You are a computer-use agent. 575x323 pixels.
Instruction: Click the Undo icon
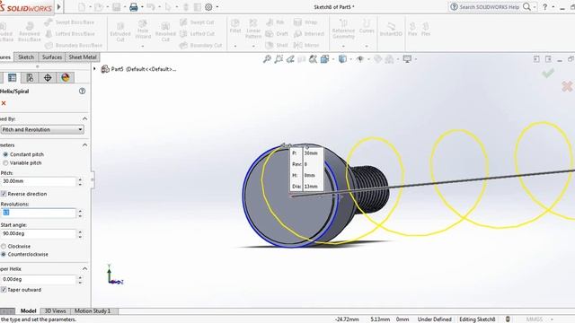pos(151,7)
